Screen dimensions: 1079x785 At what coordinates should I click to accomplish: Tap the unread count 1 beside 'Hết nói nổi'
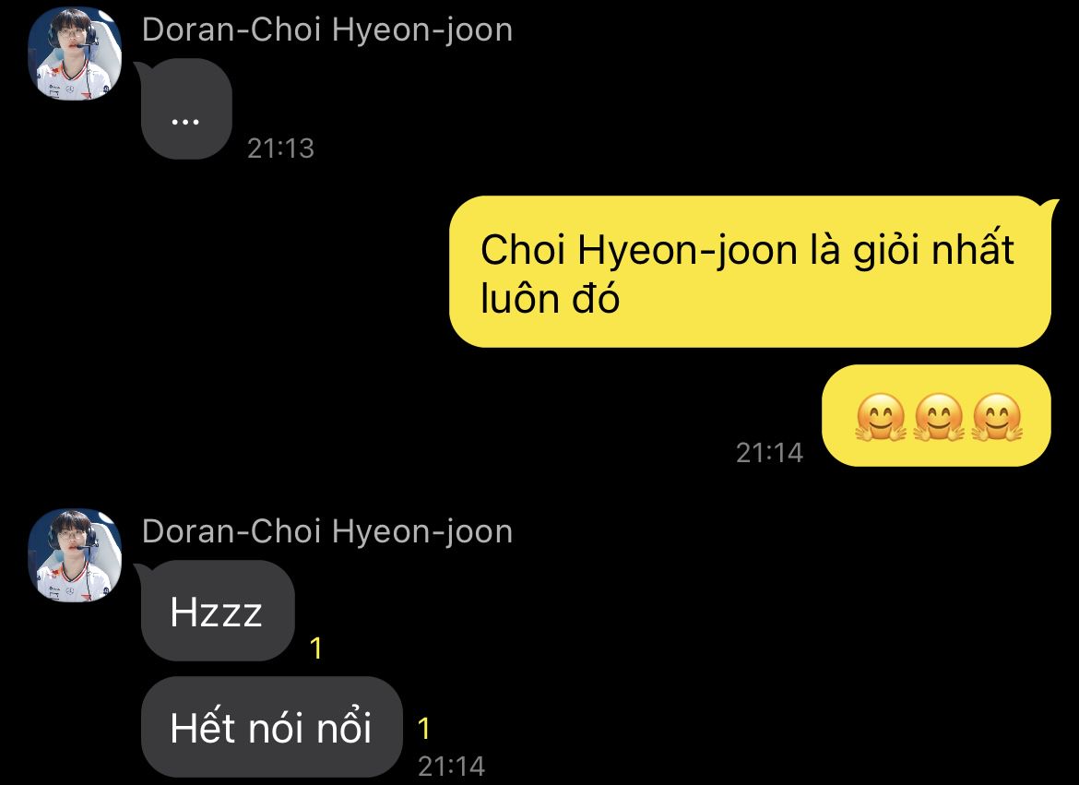[x=424, y=729]
